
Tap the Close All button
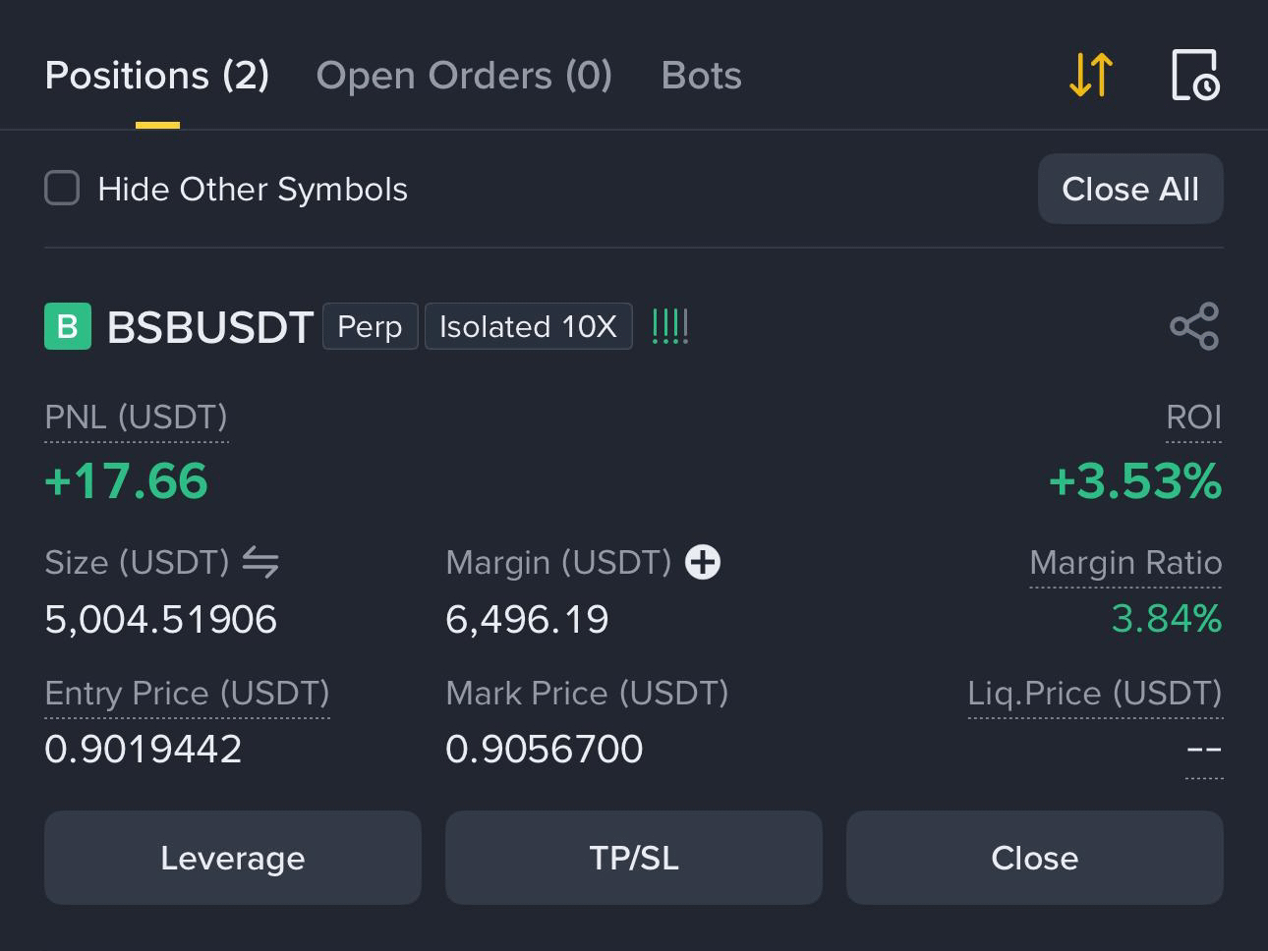click(1130, 189)
